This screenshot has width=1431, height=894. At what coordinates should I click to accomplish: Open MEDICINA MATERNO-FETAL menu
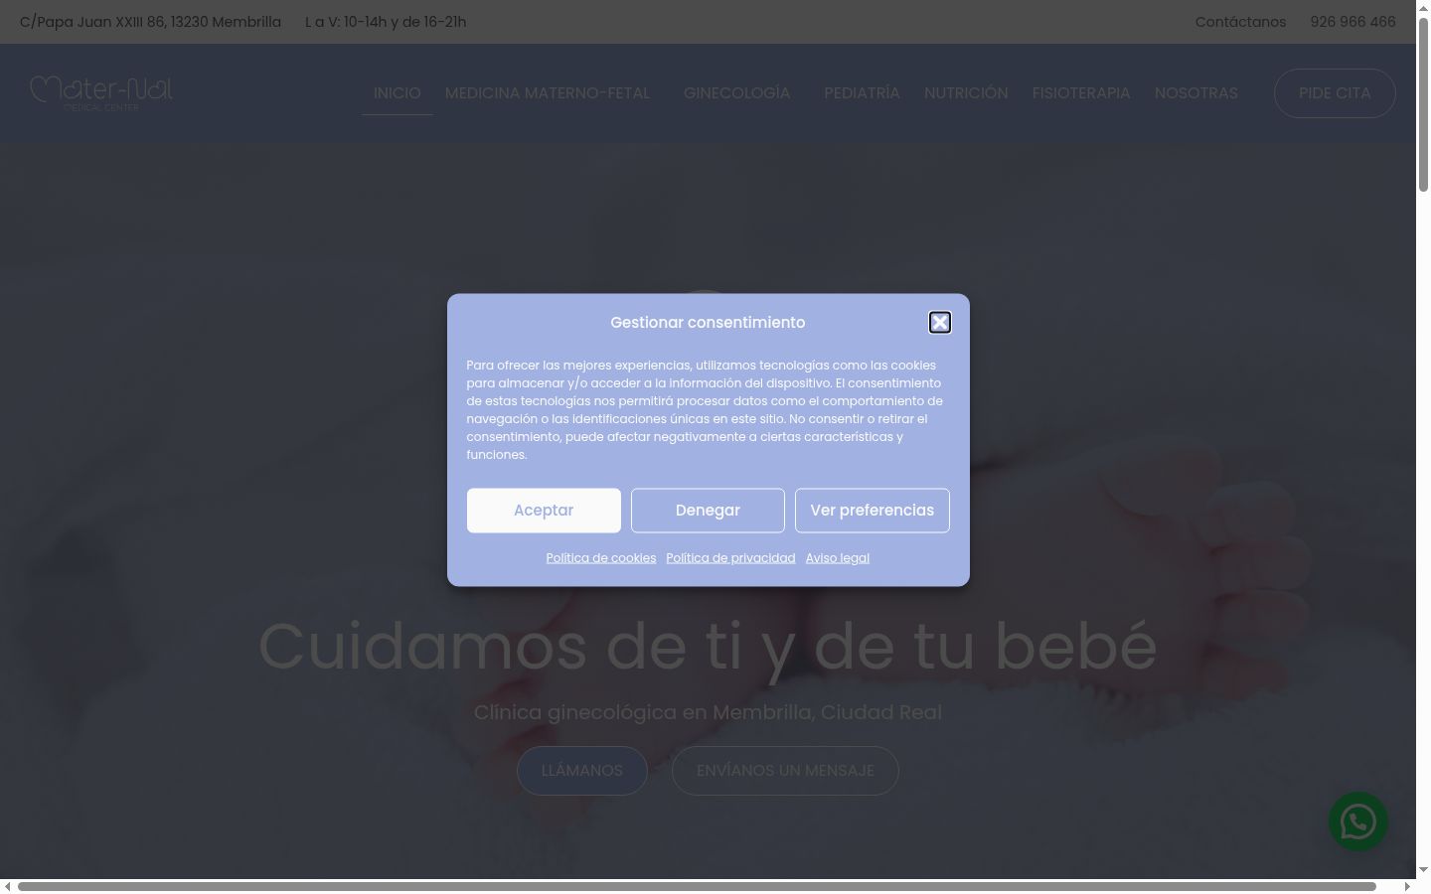click(548, 93)
